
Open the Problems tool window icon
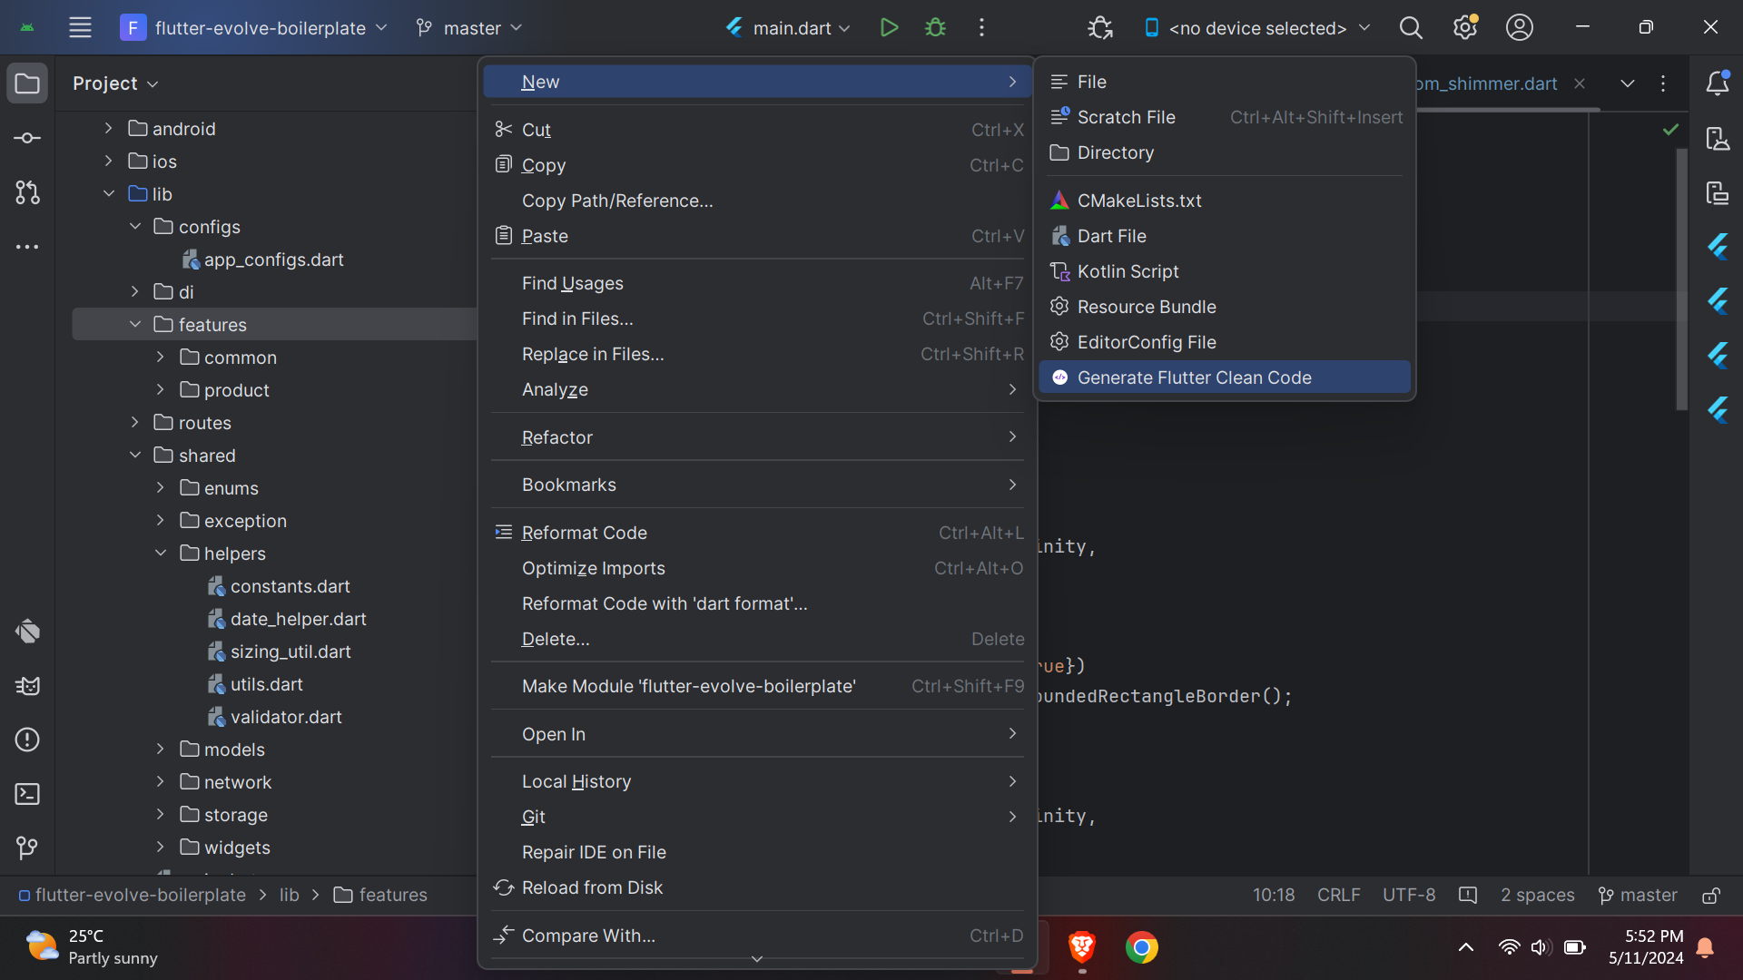click(x=27, y=740)
